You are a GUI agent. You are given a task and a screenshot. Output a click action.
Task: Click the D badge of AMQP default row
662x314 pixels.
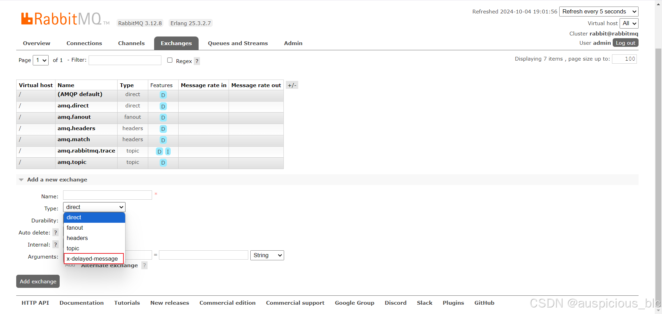(x=163, y=95)
